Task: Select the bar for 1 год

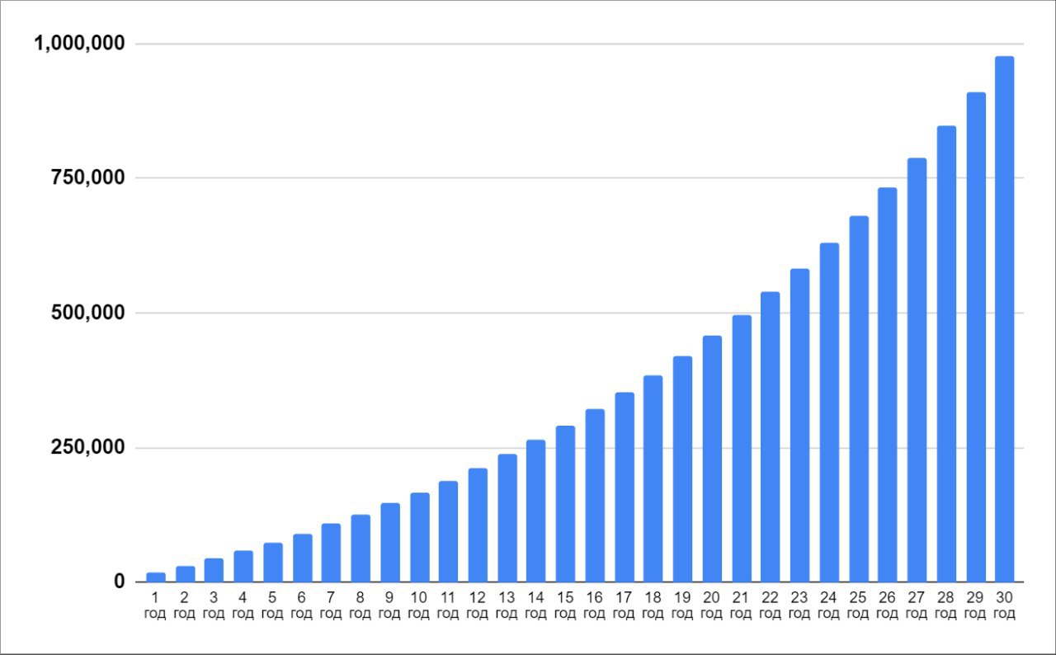Action: pos(156,577)
